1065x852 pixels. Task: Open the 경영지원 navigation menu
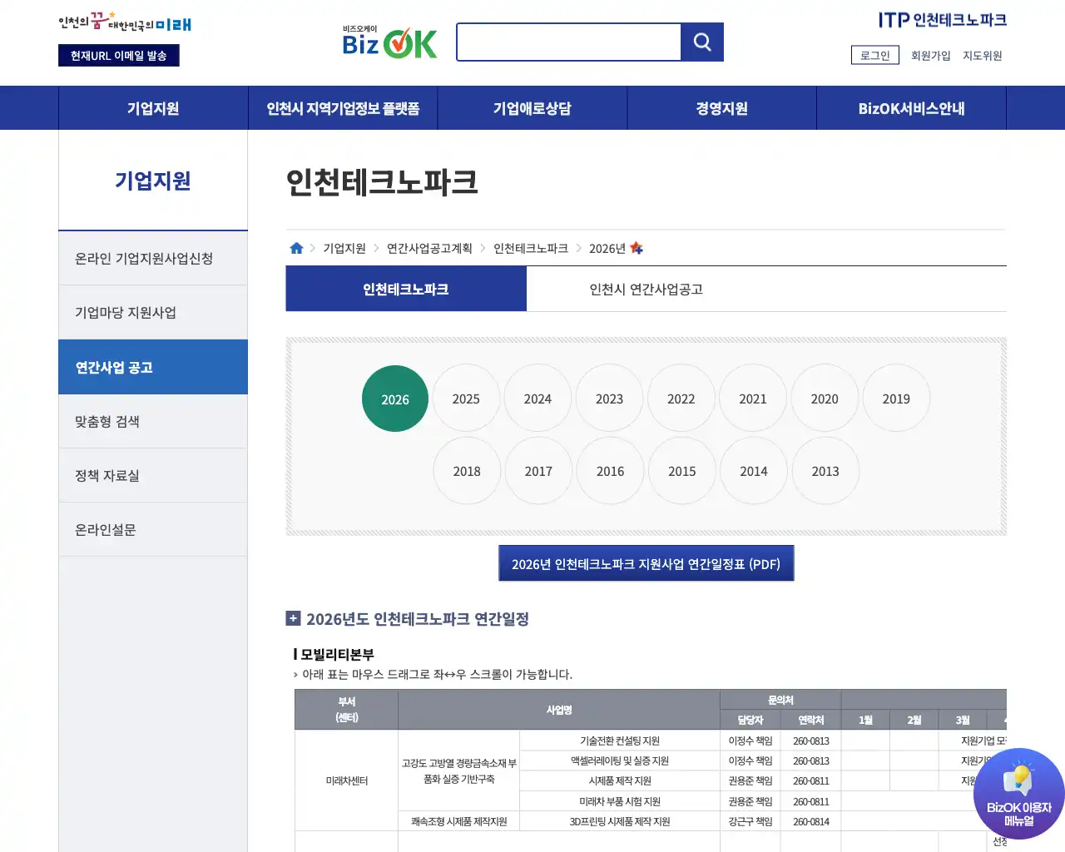[721, 107]
